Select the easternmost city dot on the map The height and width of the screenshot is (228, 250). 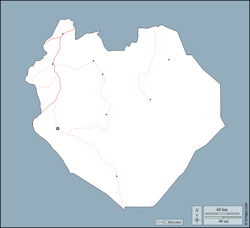click(x=169, y=59)
